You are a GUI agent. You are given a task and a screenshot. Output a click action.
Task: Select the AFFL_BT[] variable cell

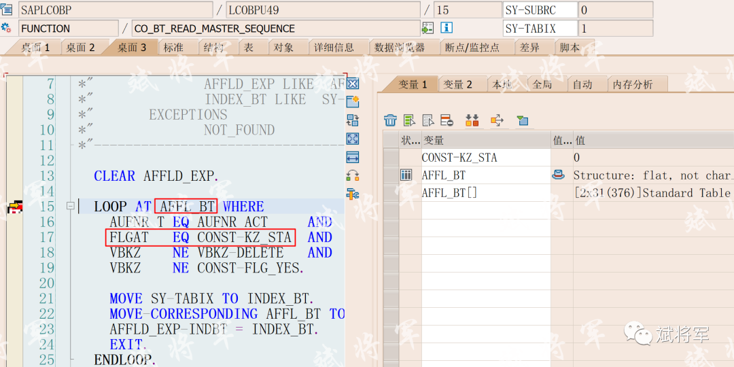(485, 193)
